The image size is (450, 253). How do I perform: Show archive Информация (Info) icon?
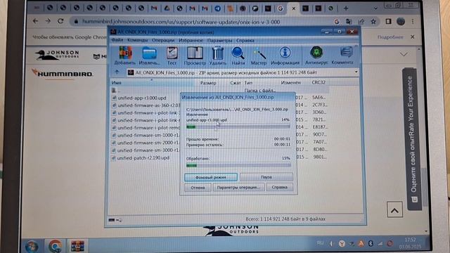pyautogui.click(x=285, y=56)
